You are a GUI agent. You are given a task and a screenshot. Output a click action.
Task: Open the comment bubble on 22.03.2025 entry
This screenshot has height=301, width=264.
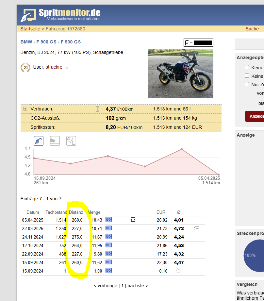coord(197,228)
